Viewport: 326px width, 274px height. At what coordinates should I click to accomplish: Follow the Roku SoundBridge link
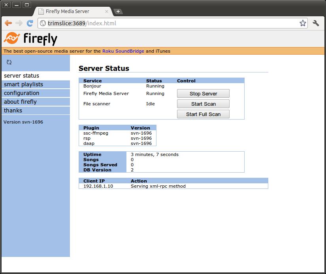coord(123,51)
